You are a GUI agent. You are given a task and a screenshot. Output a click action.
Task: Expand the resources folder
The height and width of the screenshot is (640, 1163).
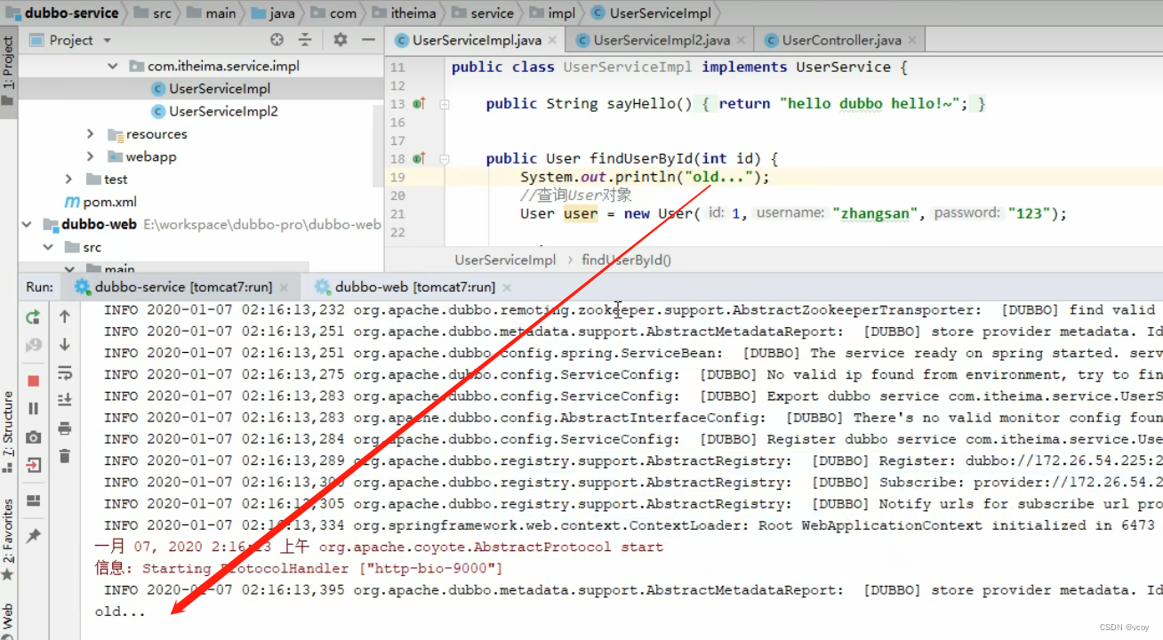[x=90, y=134]
